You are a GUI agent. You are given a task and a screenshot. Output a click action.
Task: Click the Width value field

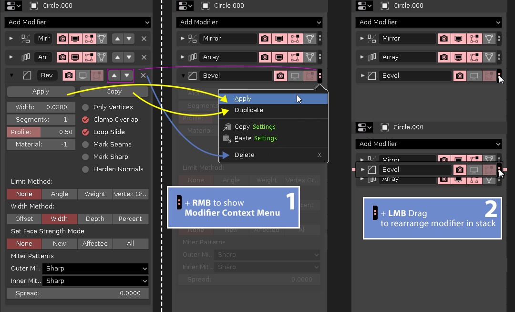click(x=41, y=107)
